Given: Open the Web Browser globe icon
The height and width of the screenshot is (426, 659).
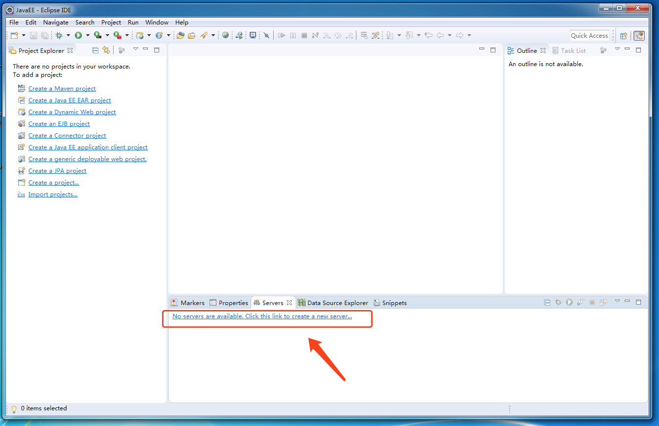Looking at the screenshot, I should (x=225, y=35).
